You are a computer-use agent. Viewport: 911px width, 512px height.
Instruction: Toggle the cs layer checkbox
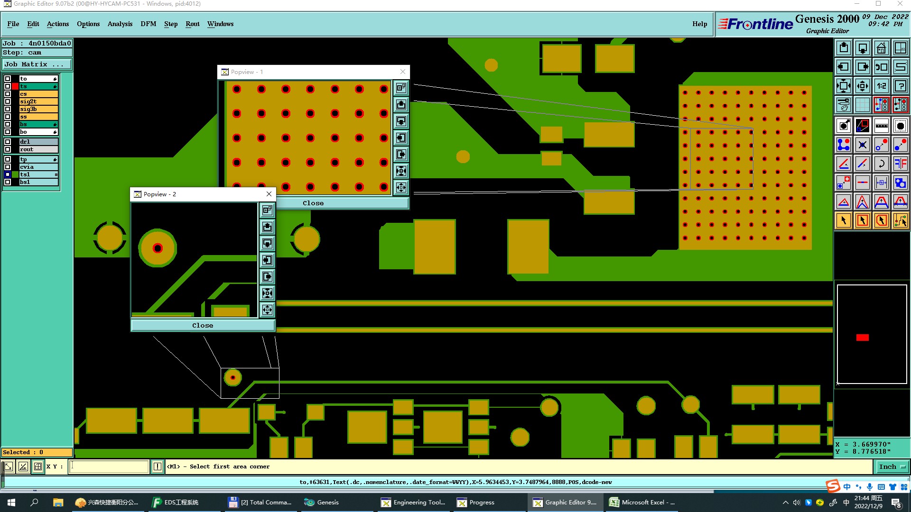(8, 94)
